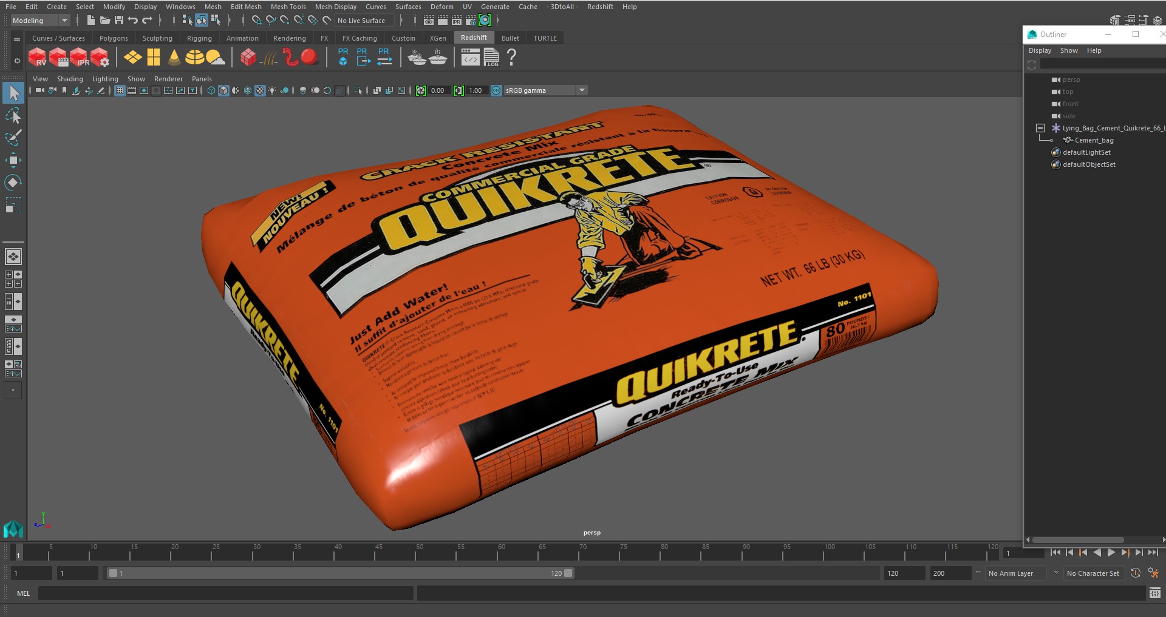This screenshot has height=617, width=1166.
Task: Choose the Rotate tool in toolbox
Action: [13, 183]
